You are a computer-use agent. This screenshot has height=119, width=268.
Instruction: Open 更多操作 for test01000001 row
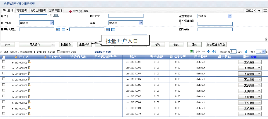(250, 63)
